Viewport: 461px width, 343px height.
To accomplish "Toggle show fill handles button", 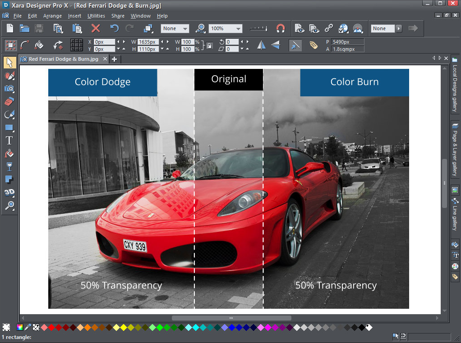I will coord(39,45).
